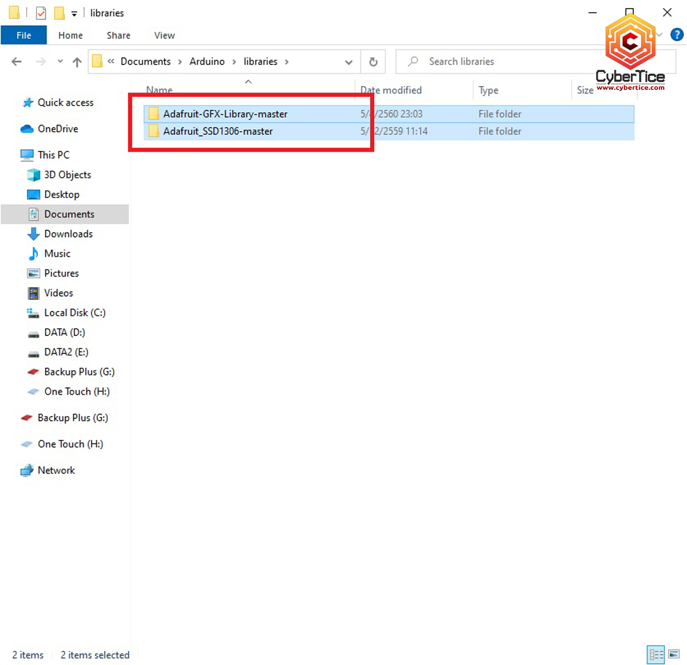Screen dimensions: 687x665
Task: Expand the address bar history dropdown
Action: pos(349,62)
